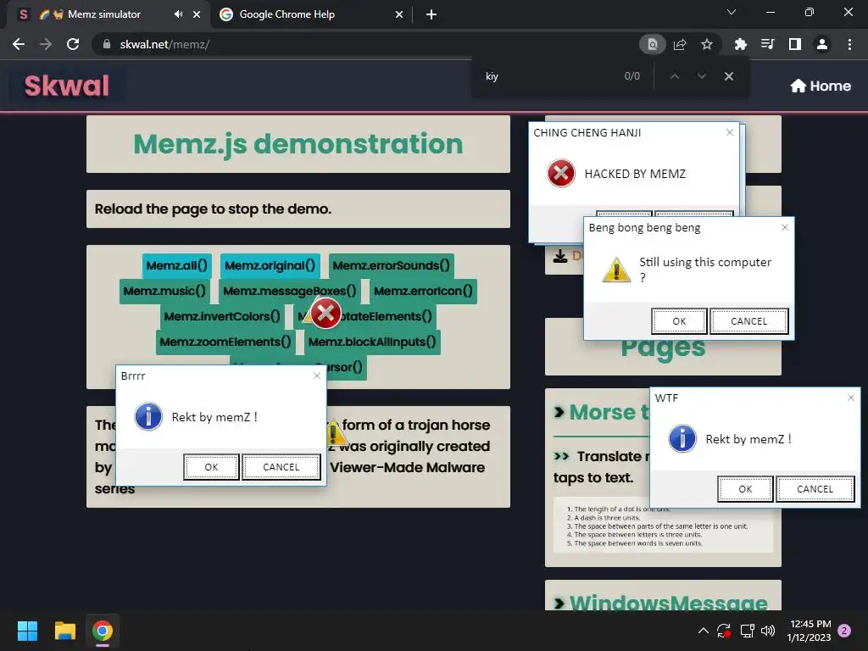Open the Home link in the header

(821, 86)
